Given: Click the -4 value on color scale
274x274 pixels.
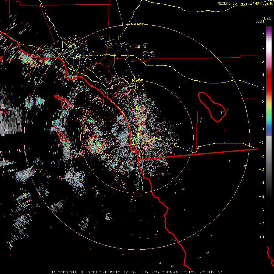Looking at the screenshot, I should (x=262, y=183).
